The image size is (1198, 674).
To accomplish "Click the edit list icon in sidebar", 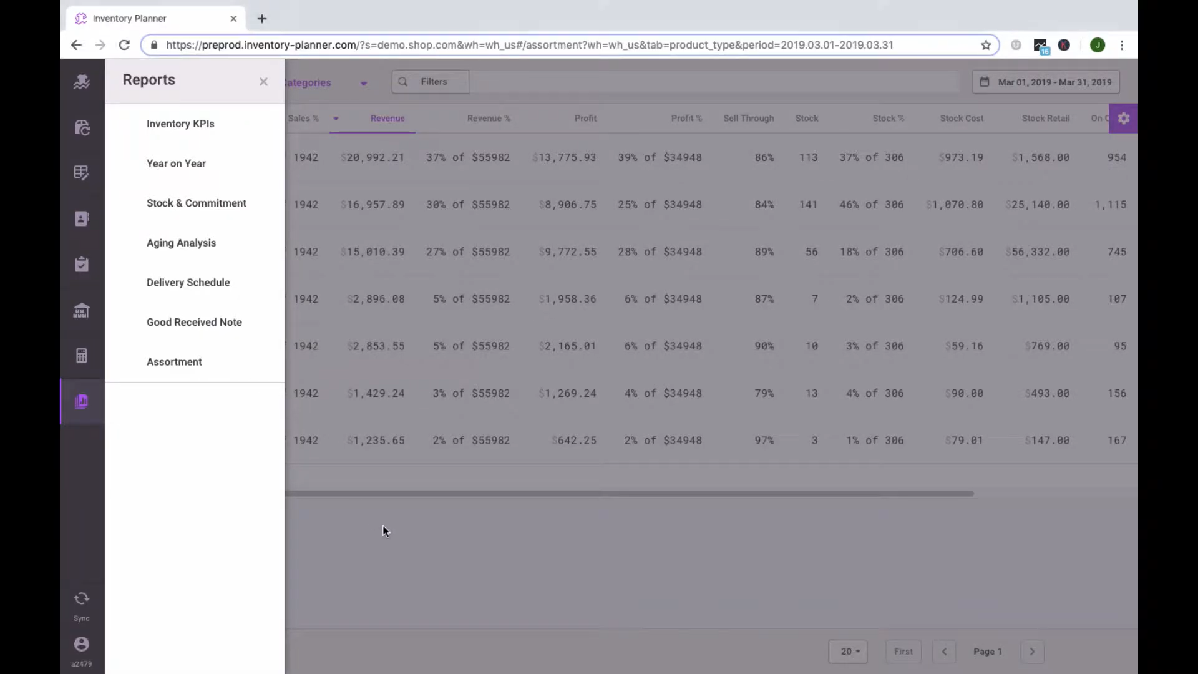I will (x=82, y=173).
